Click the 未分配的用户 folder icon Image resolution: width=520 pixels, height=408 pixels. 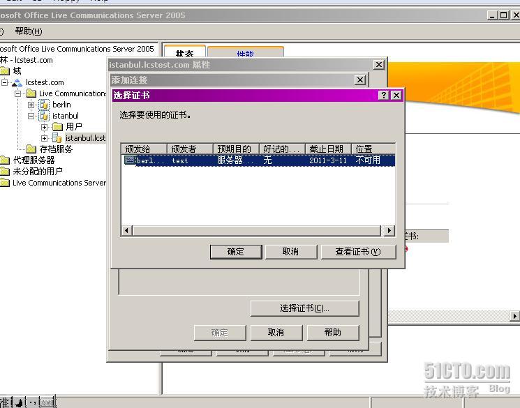tap(5, 172)
